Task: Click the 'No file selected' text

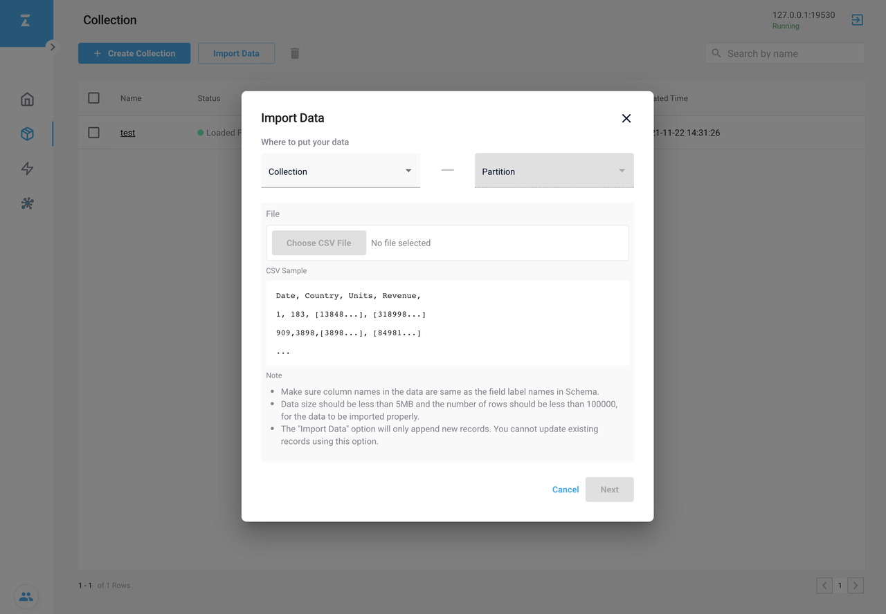Action: pyautogui.click(x=401, y=243)
